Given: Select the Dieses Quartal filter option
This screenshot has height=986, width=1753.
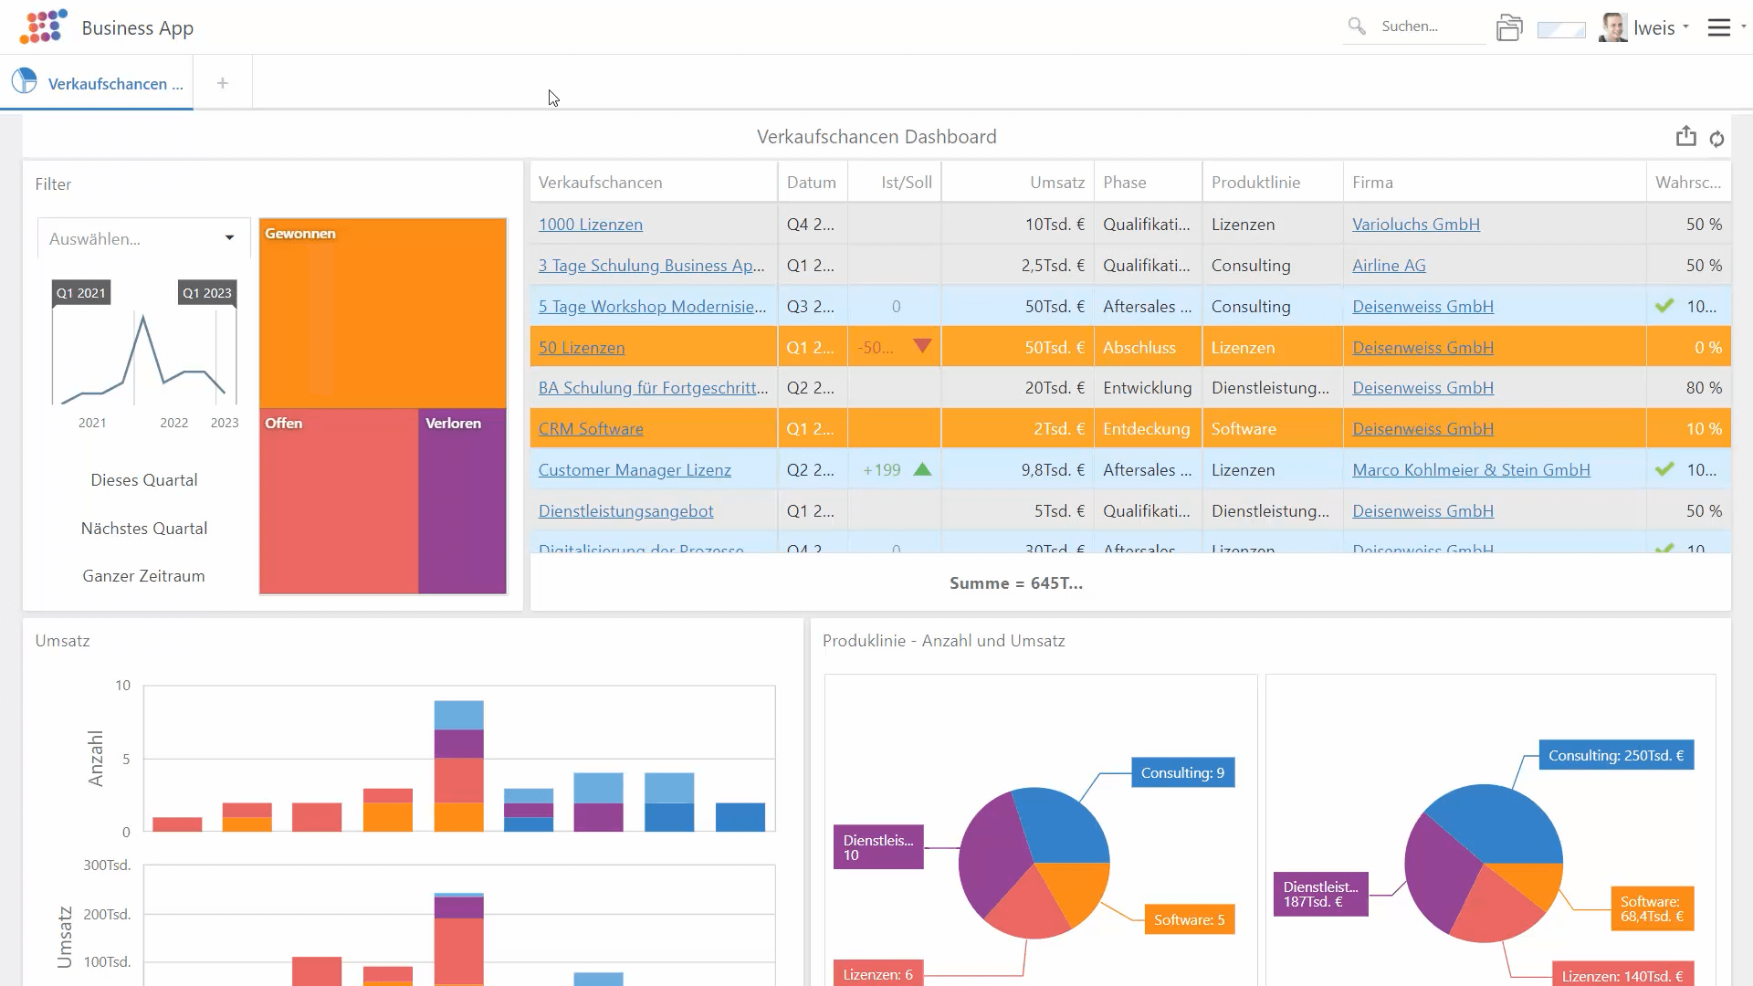Looking at the screenshot, I should click(143, 480).
